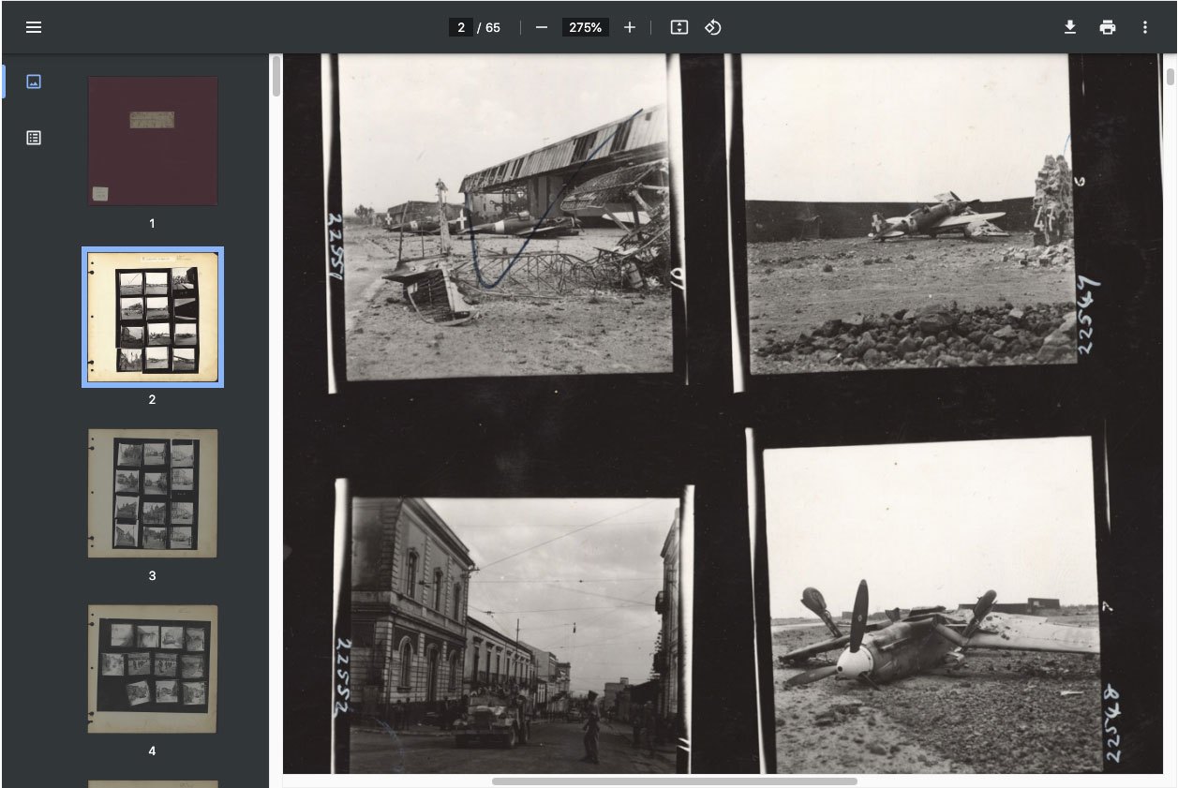The image size is (1178, 788).
Task: Open the page 1 cover thumbnail
Action: tap(152, 141)
